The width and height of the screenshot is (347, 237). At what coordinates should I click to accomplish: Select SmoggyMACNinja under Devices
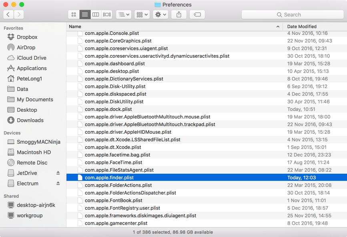(38, 142)
